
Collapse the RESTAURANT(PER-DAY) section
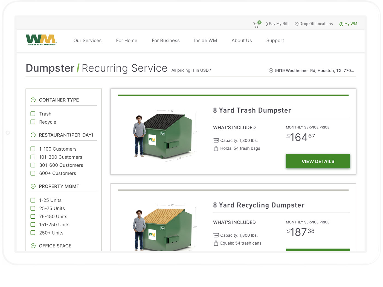point(33,135)
